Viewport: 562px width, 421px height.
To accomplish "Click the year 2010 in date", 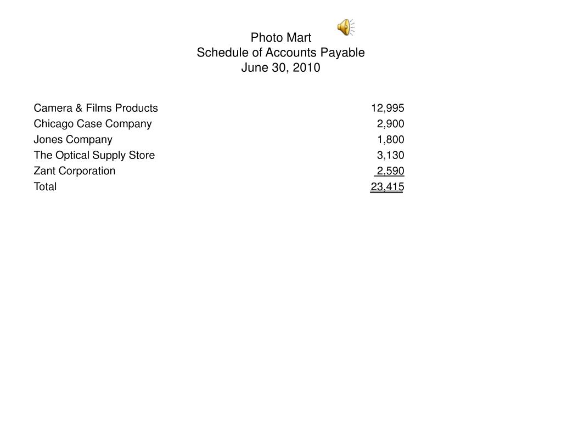I will point(306,67).
